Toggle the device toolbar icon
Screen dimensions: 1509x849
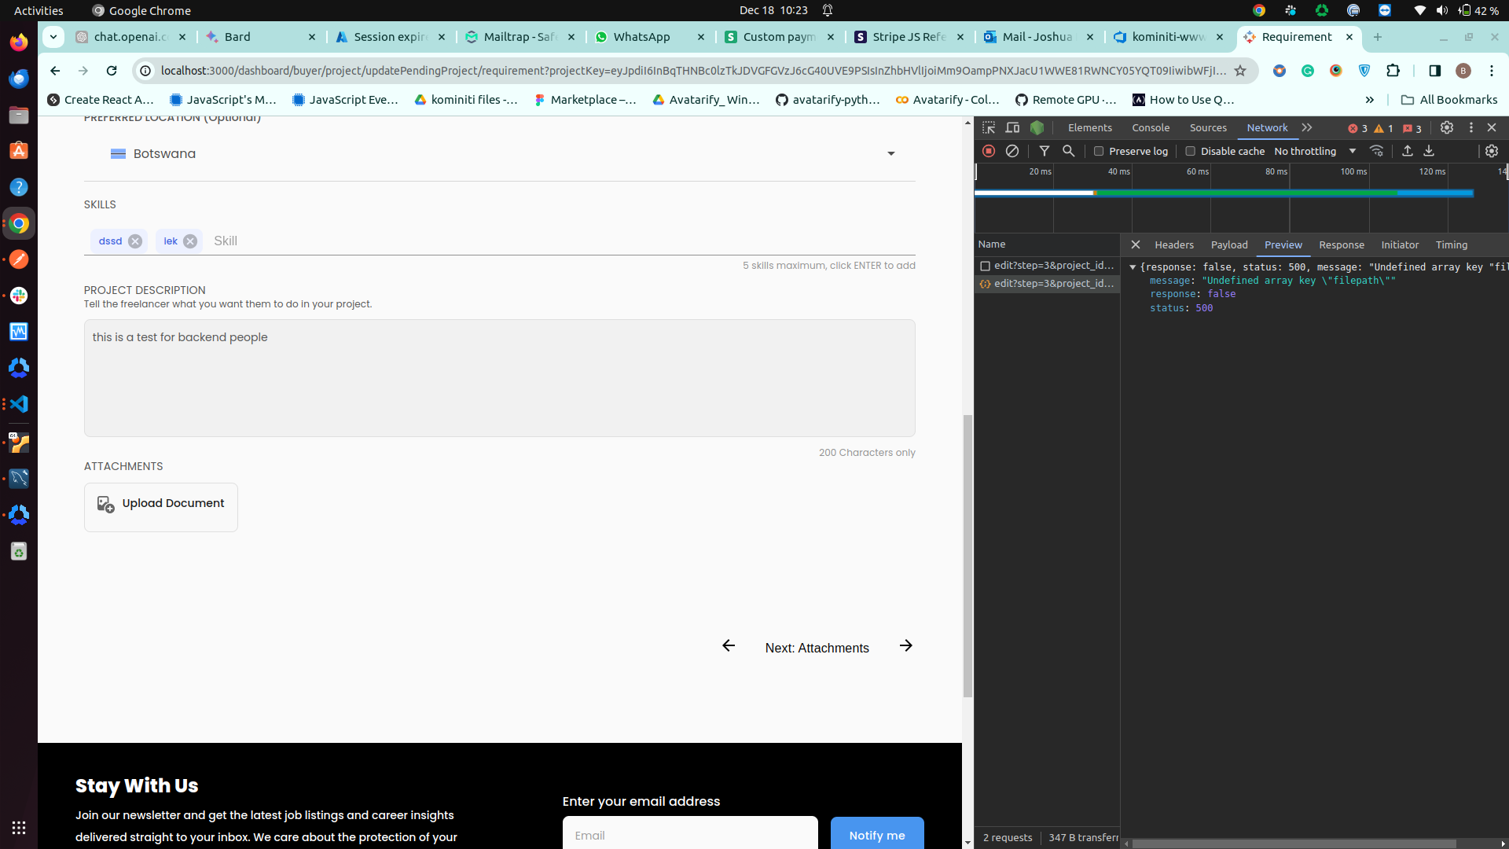pos(1012,127)
